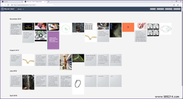
Task: Click the play icon on the video post
Action: click(41, 35)
